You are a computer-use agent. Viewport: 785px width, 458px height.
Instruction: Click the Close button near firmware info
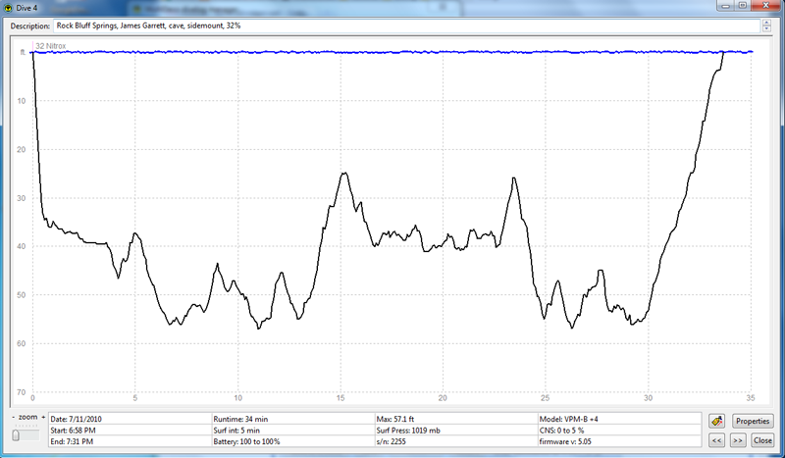(x=762, y=440)
